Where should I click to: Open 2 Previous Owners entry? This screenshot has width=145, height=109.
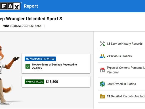[122, 56]
